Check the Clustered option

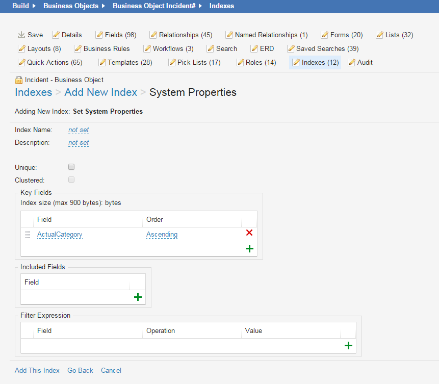click(71, 179)
